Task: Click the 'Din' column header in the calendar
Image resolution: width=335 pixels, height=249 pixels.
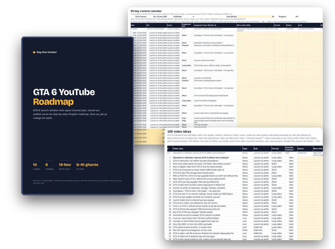Action: 157,25
